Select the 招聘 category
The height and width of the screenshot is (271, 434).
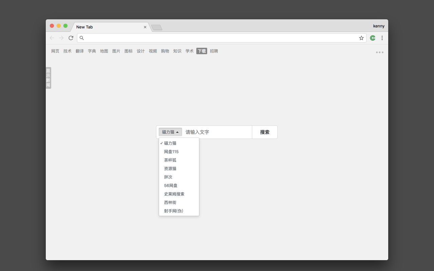pos(214,51)
